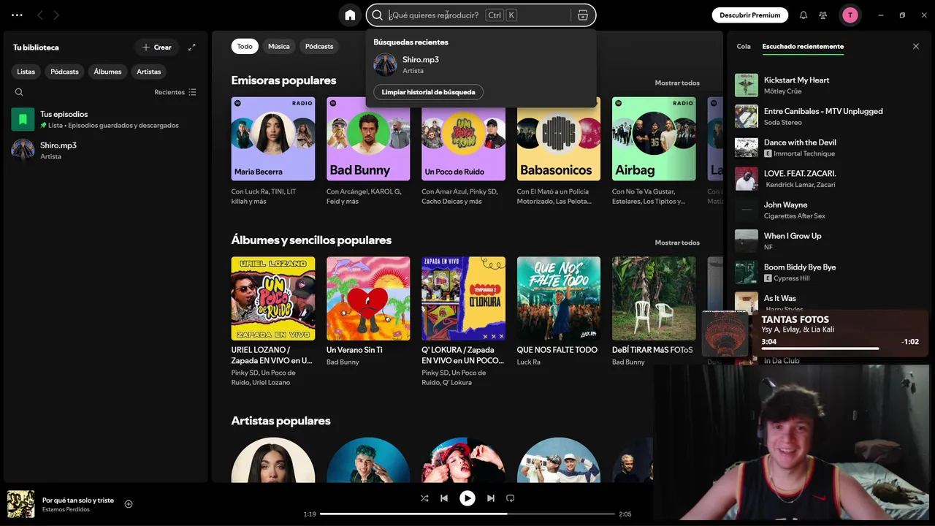Toggle repeat mode
The width and height of the screenshot is (935, 526).
pyautogui.click(x=511, y=498)
